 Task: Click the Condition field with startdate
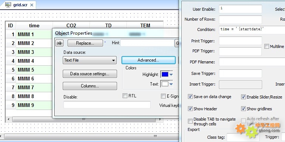252,30
